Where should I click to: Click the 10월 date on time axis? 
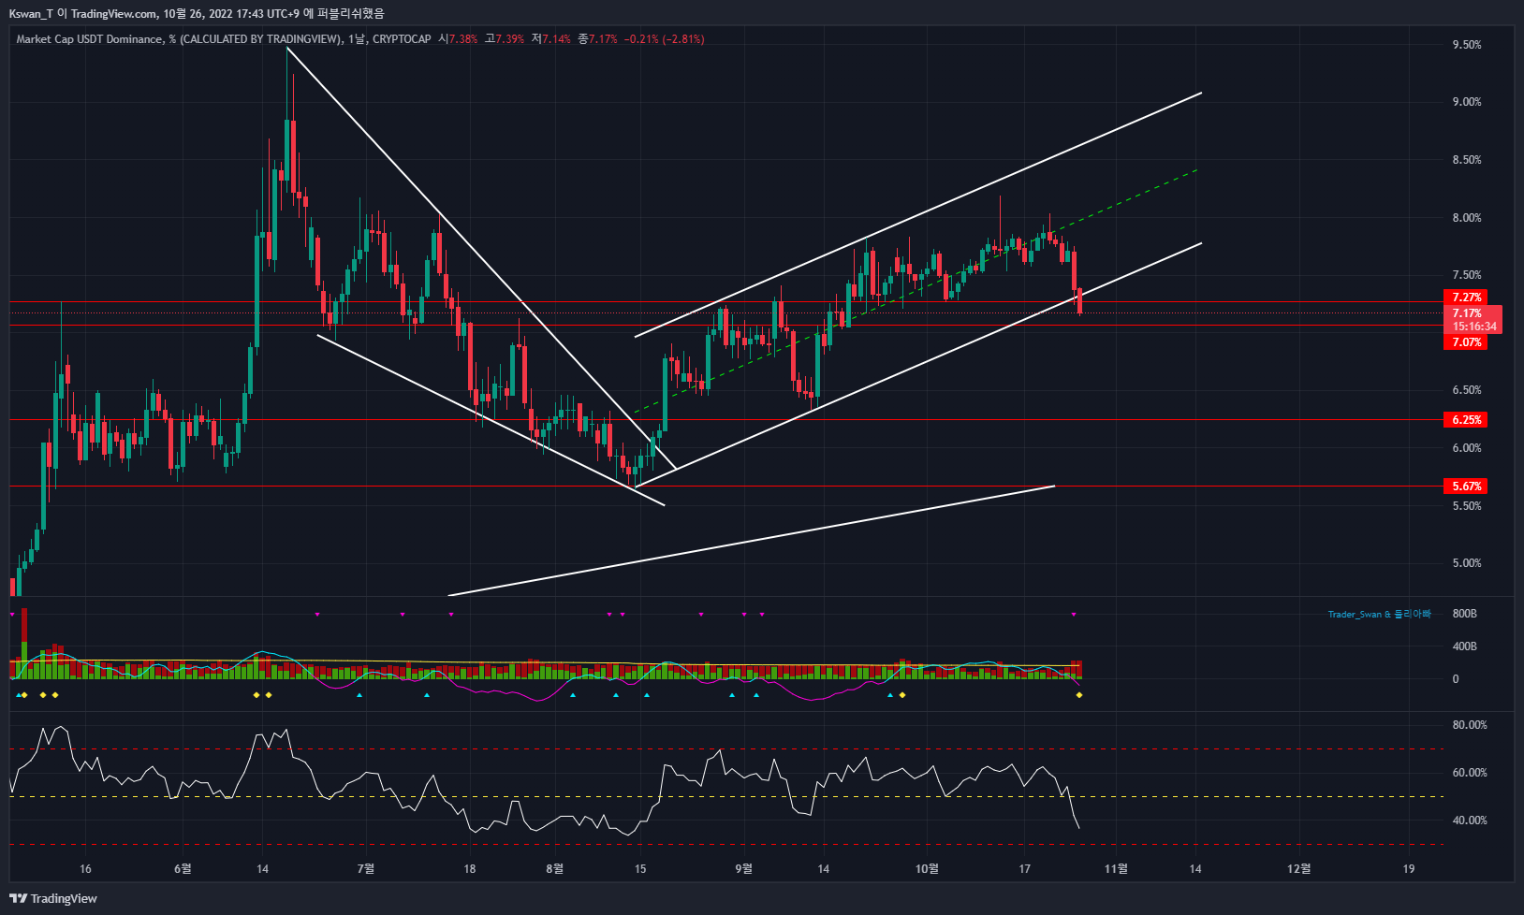(x=927, y=869)
